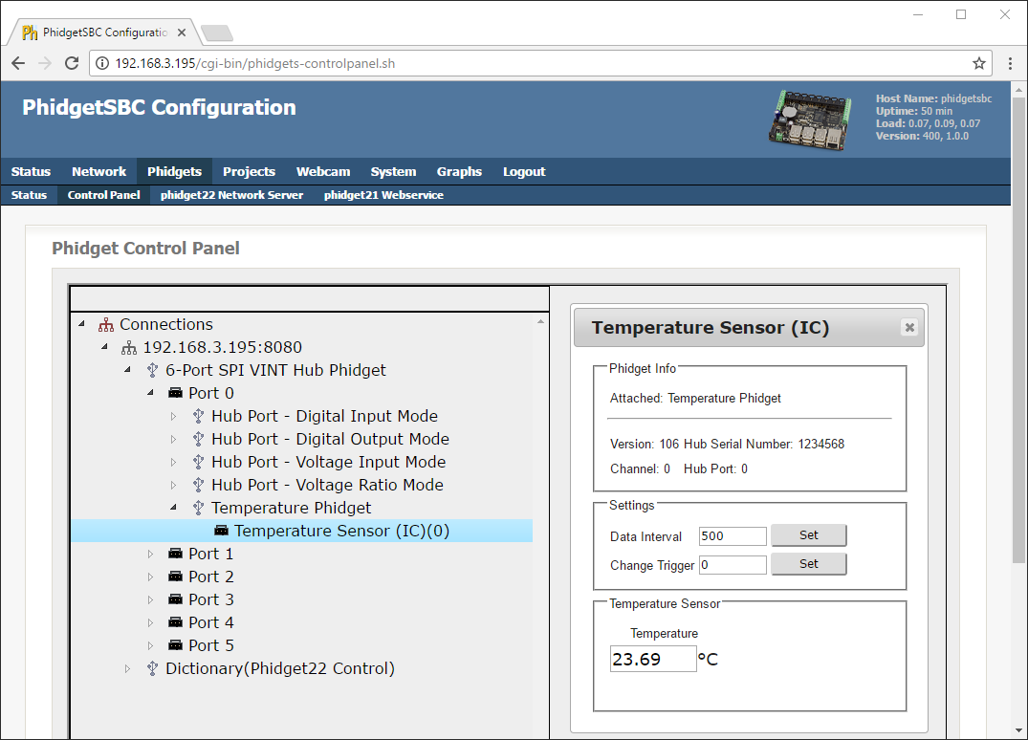This screenshot has height=740, width=1028.
Task: Click the USB icon for Voltage Input Mode
Action: click(198, 462)
